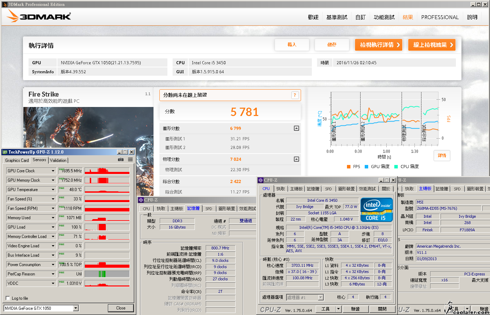The width and height of the screenshot is (490, 315).
Task: Click the 線上檢視結果 button
Action: (432, 45)
